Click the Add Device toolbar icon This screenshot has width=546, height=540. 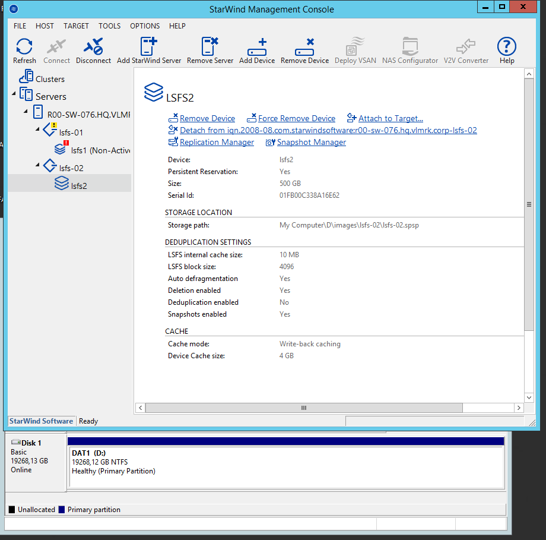[257, 47]
